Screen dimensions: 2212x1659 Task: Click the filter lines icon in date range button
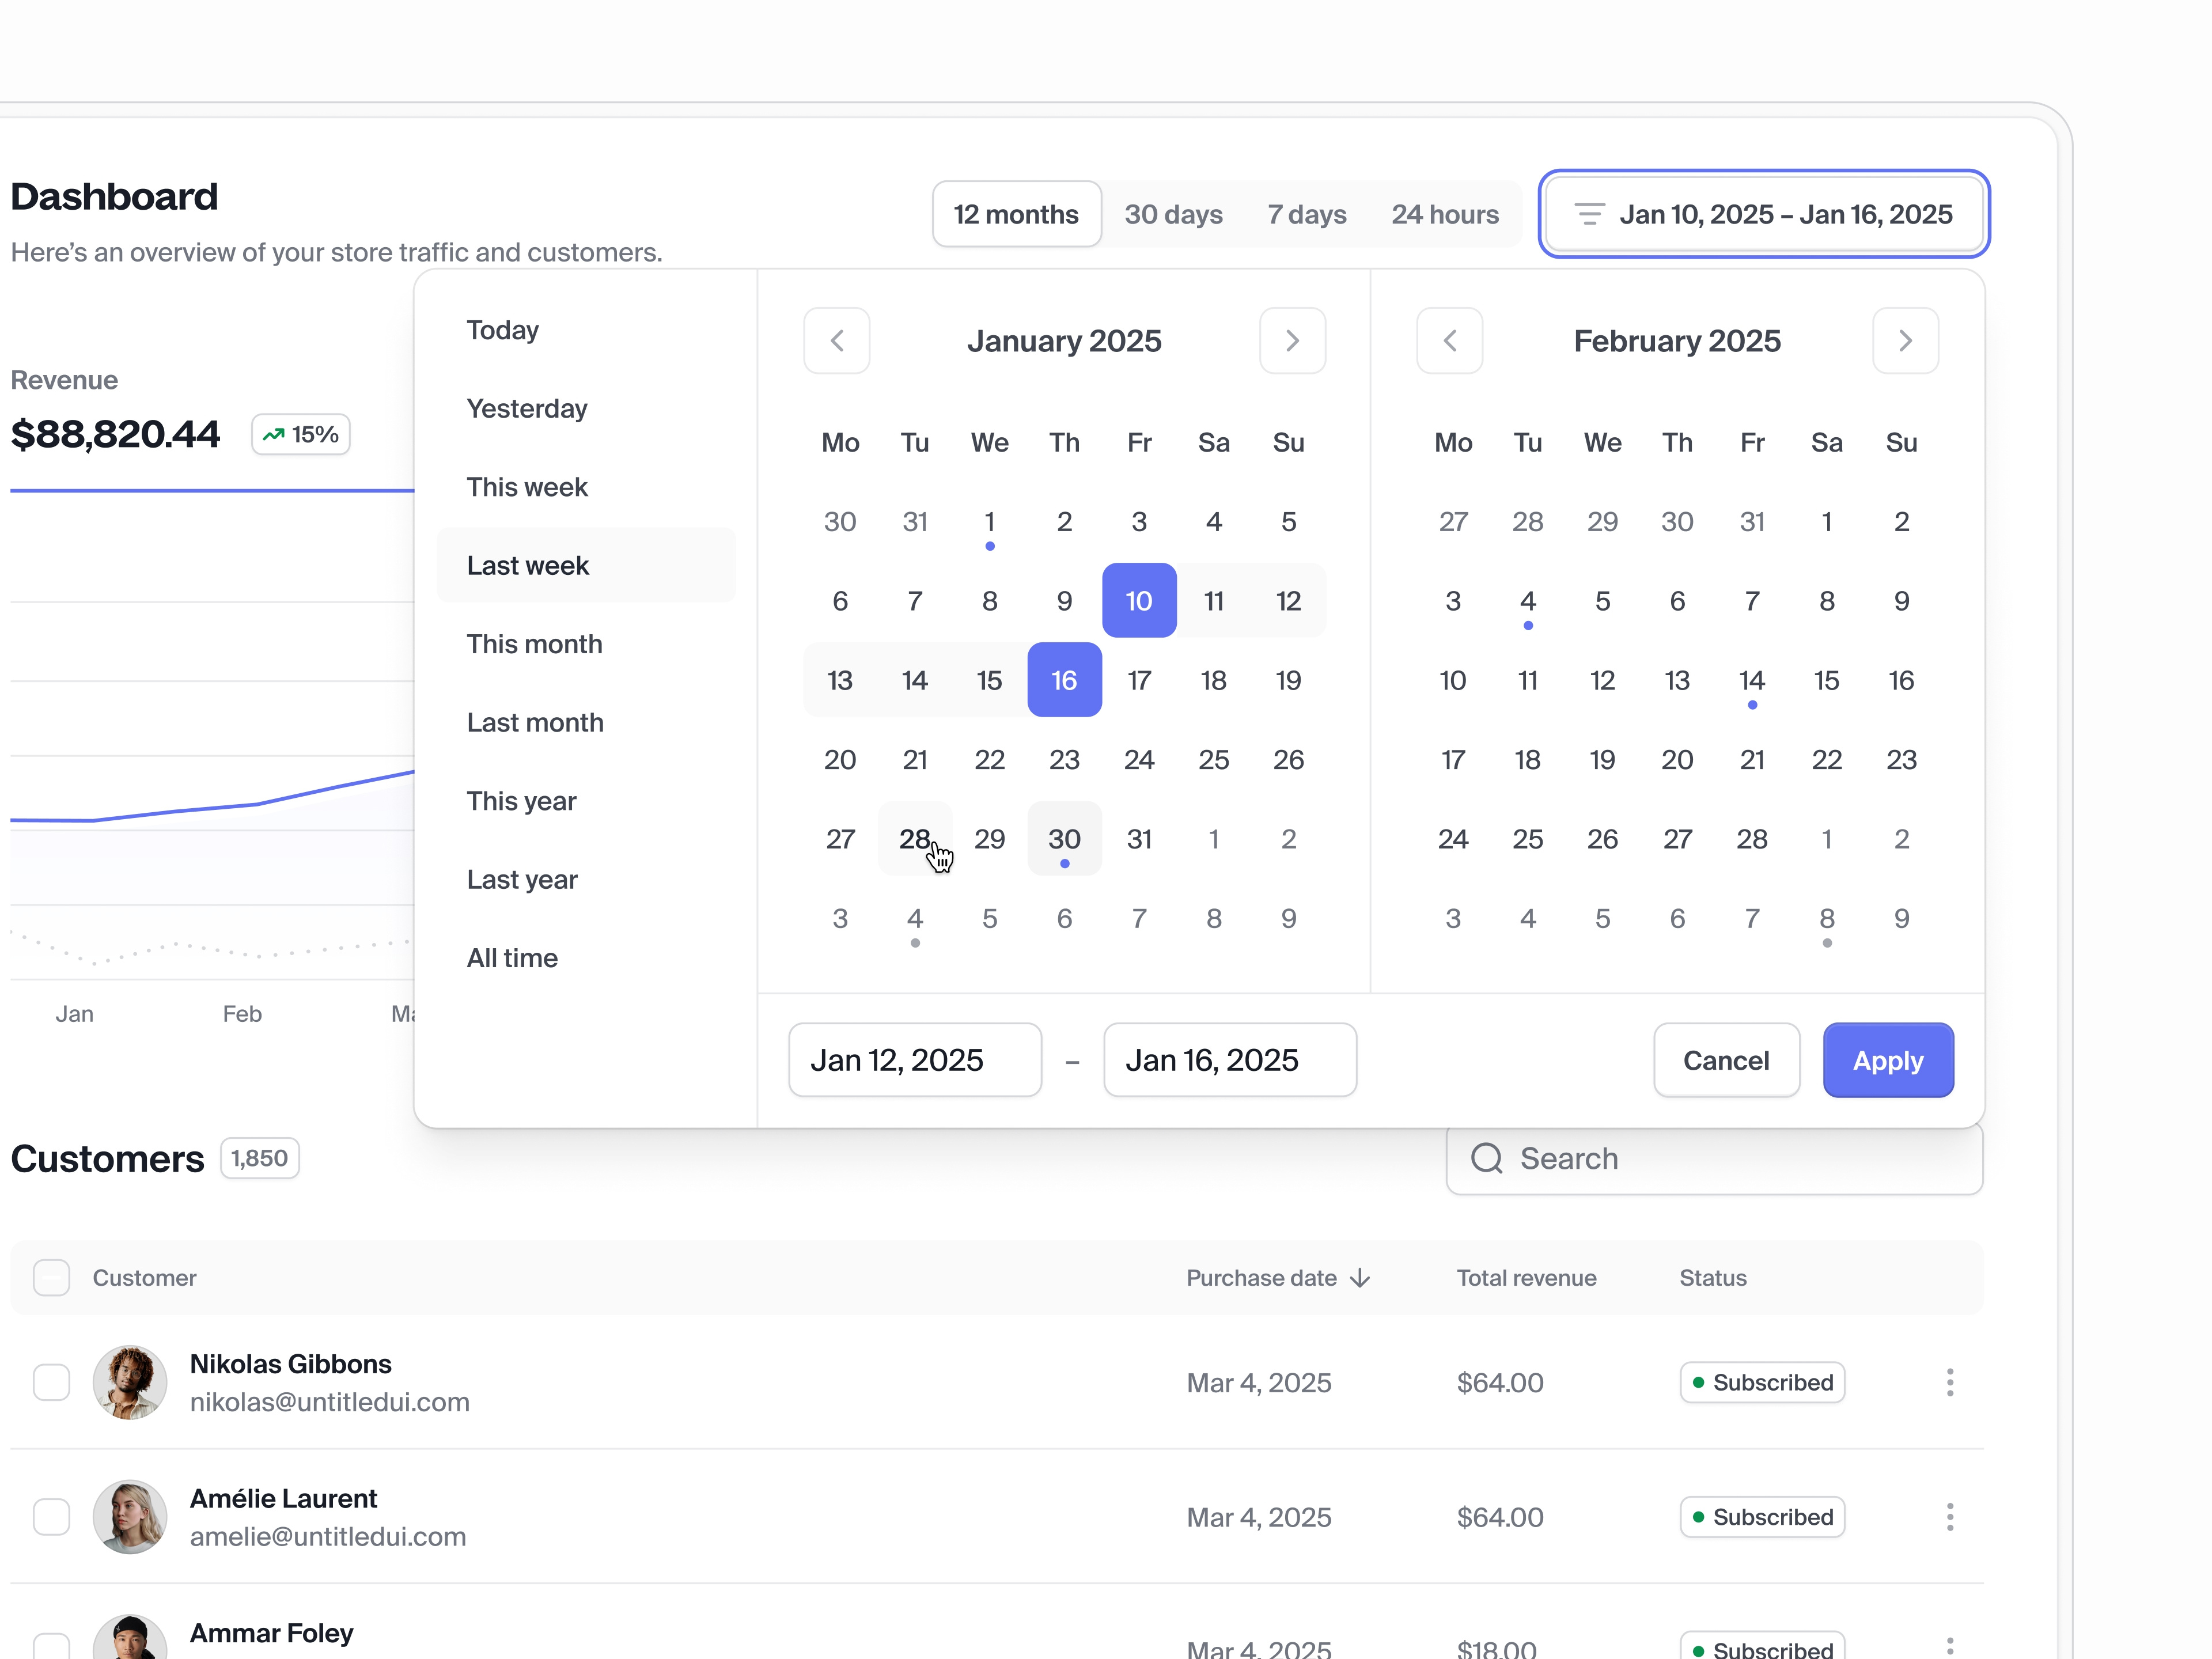[x=1589, y=214]
